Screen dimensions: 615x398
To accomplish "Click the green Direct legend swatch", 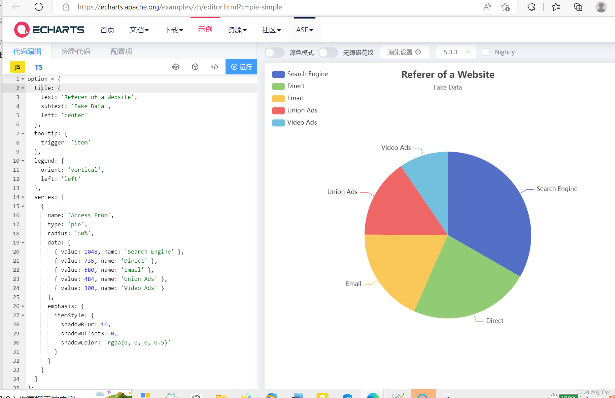I will pos(278,86).
